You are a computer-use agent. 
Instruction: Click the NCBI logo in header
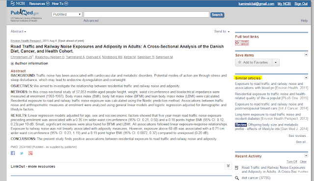pos(18,3)
